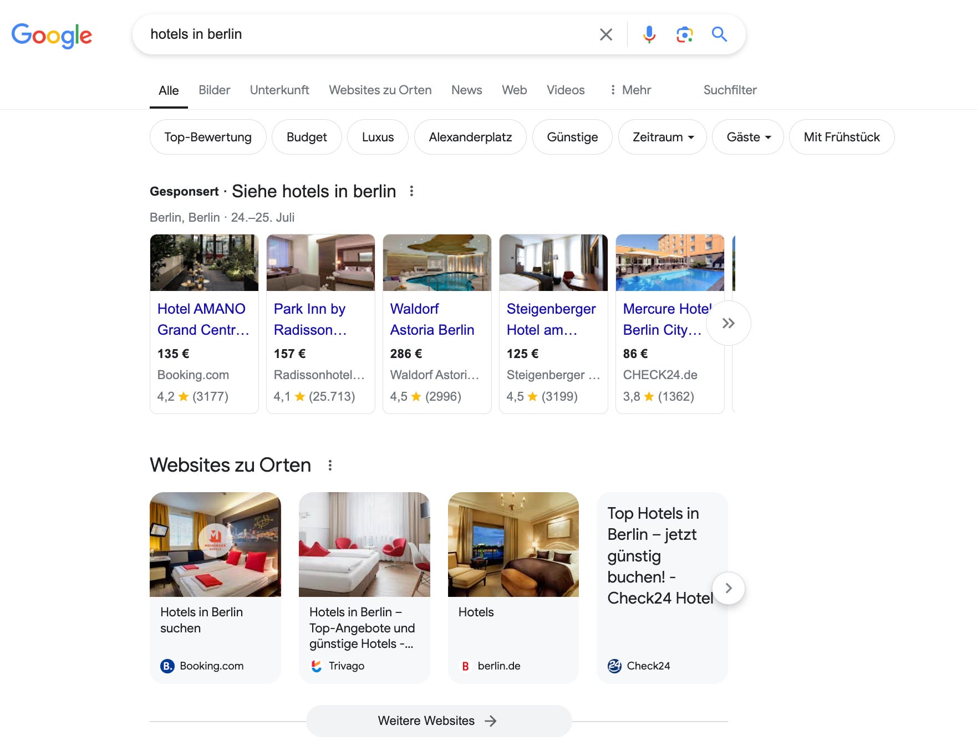Advance Websites zu Orten carousel arrow
The width and height of the screenshot is (977, 746).
tap(729, 588)
